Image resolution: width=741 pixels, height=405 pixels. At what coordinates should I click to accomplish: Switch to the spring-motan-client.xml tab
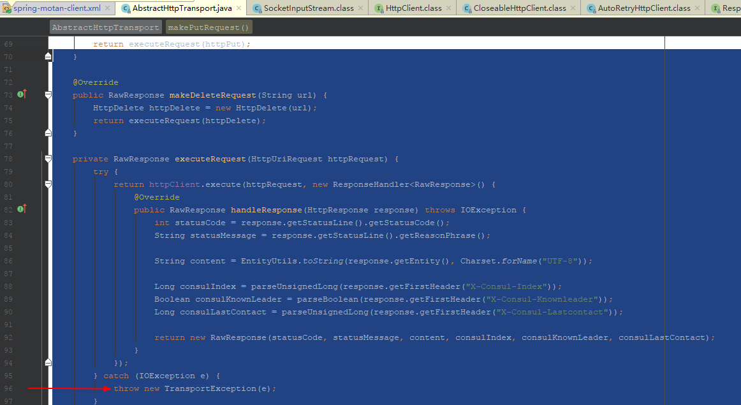point(57,8)
